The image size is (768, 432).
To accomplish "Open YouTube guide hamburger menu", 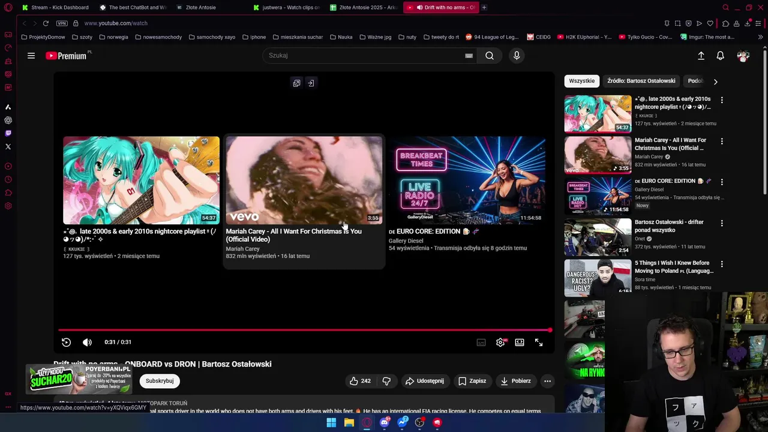I will [x=31, y=56].
